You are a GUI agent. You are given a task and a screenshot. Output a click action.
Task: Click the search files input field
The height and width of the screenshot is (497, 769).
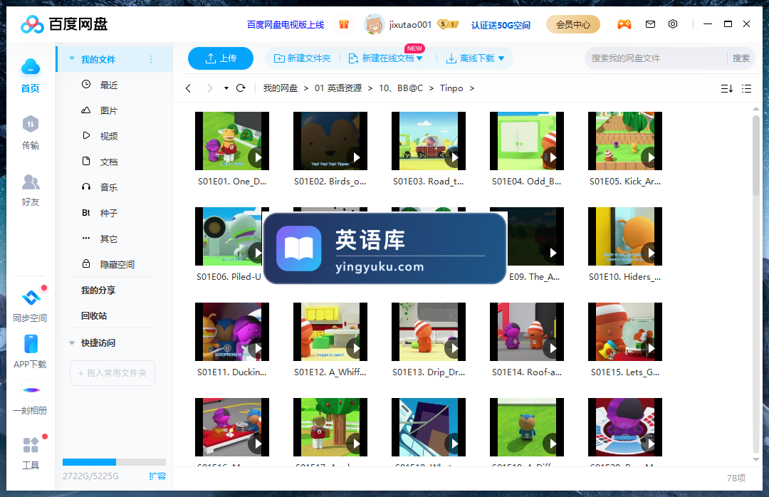656,58
